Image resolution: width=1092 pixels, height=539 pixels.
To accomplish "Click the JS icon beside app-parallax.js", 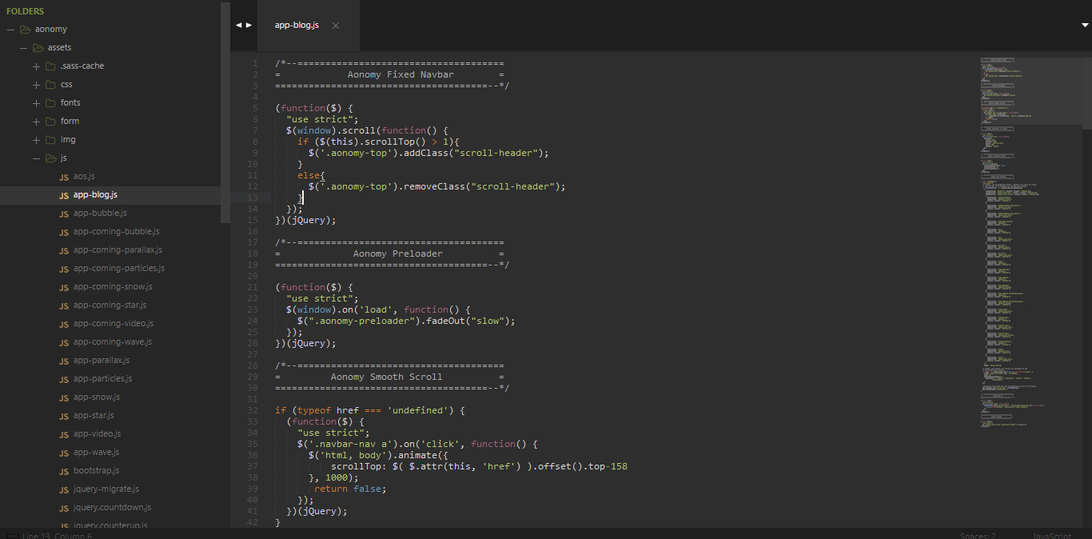I will [63, 361].
